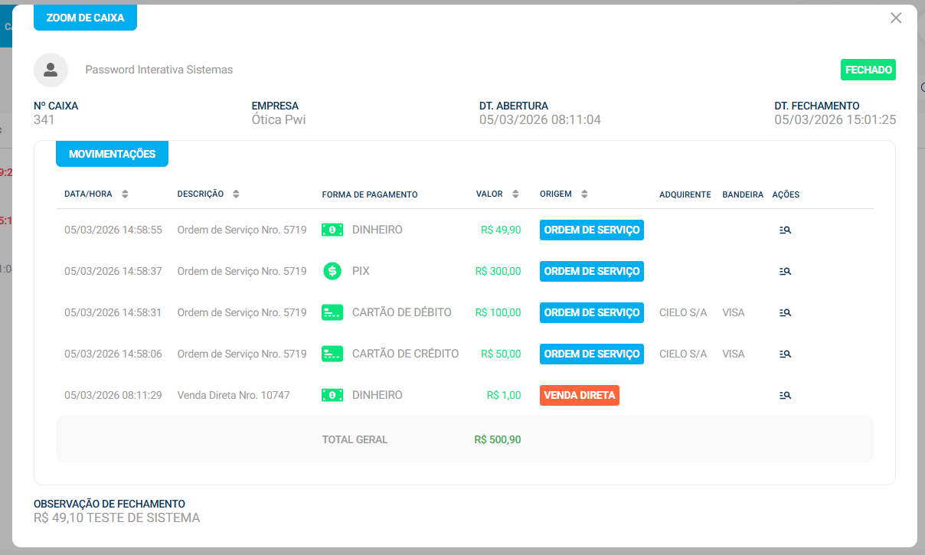Click the Zoom de Caixa header tab
The height and width of the screenshot is (555, 925).
point(85,18)
